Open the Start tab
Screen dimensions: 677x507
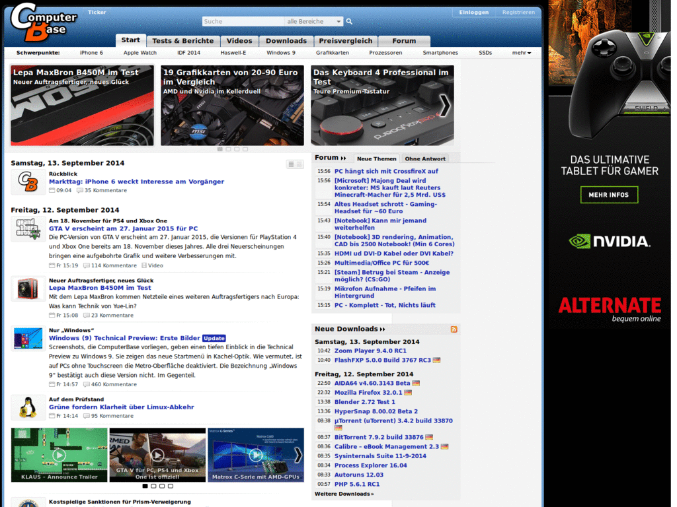[x=131, y=40]
